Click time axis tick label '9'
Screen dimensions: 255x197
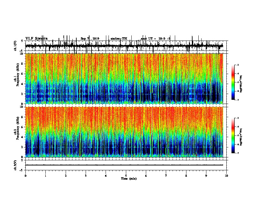206,176
